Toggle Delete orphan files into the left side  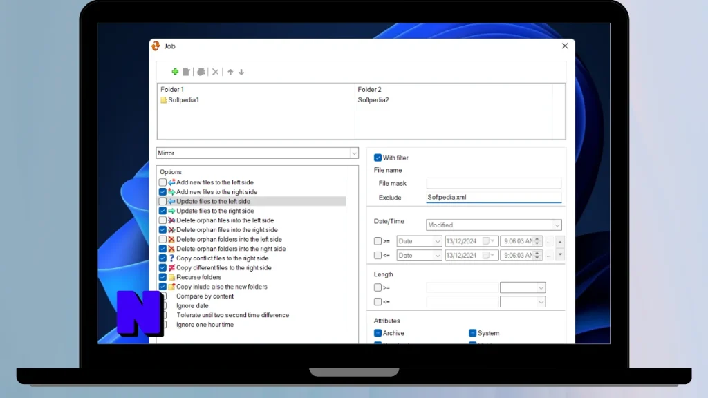pyautogui.click(x=162, y=220)
